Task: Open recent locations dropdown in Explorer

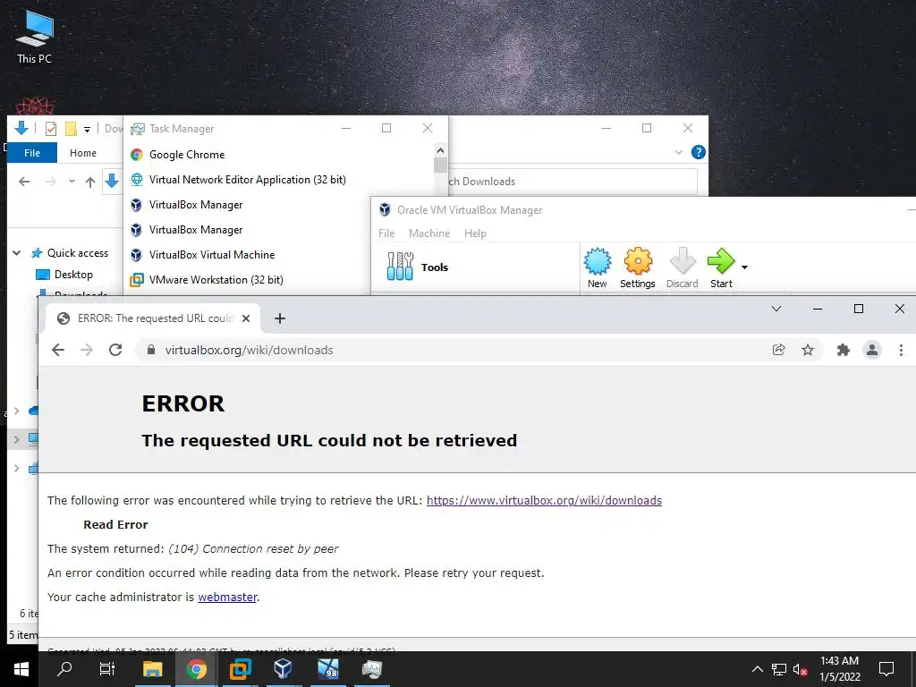Action: tap(72, 182)
